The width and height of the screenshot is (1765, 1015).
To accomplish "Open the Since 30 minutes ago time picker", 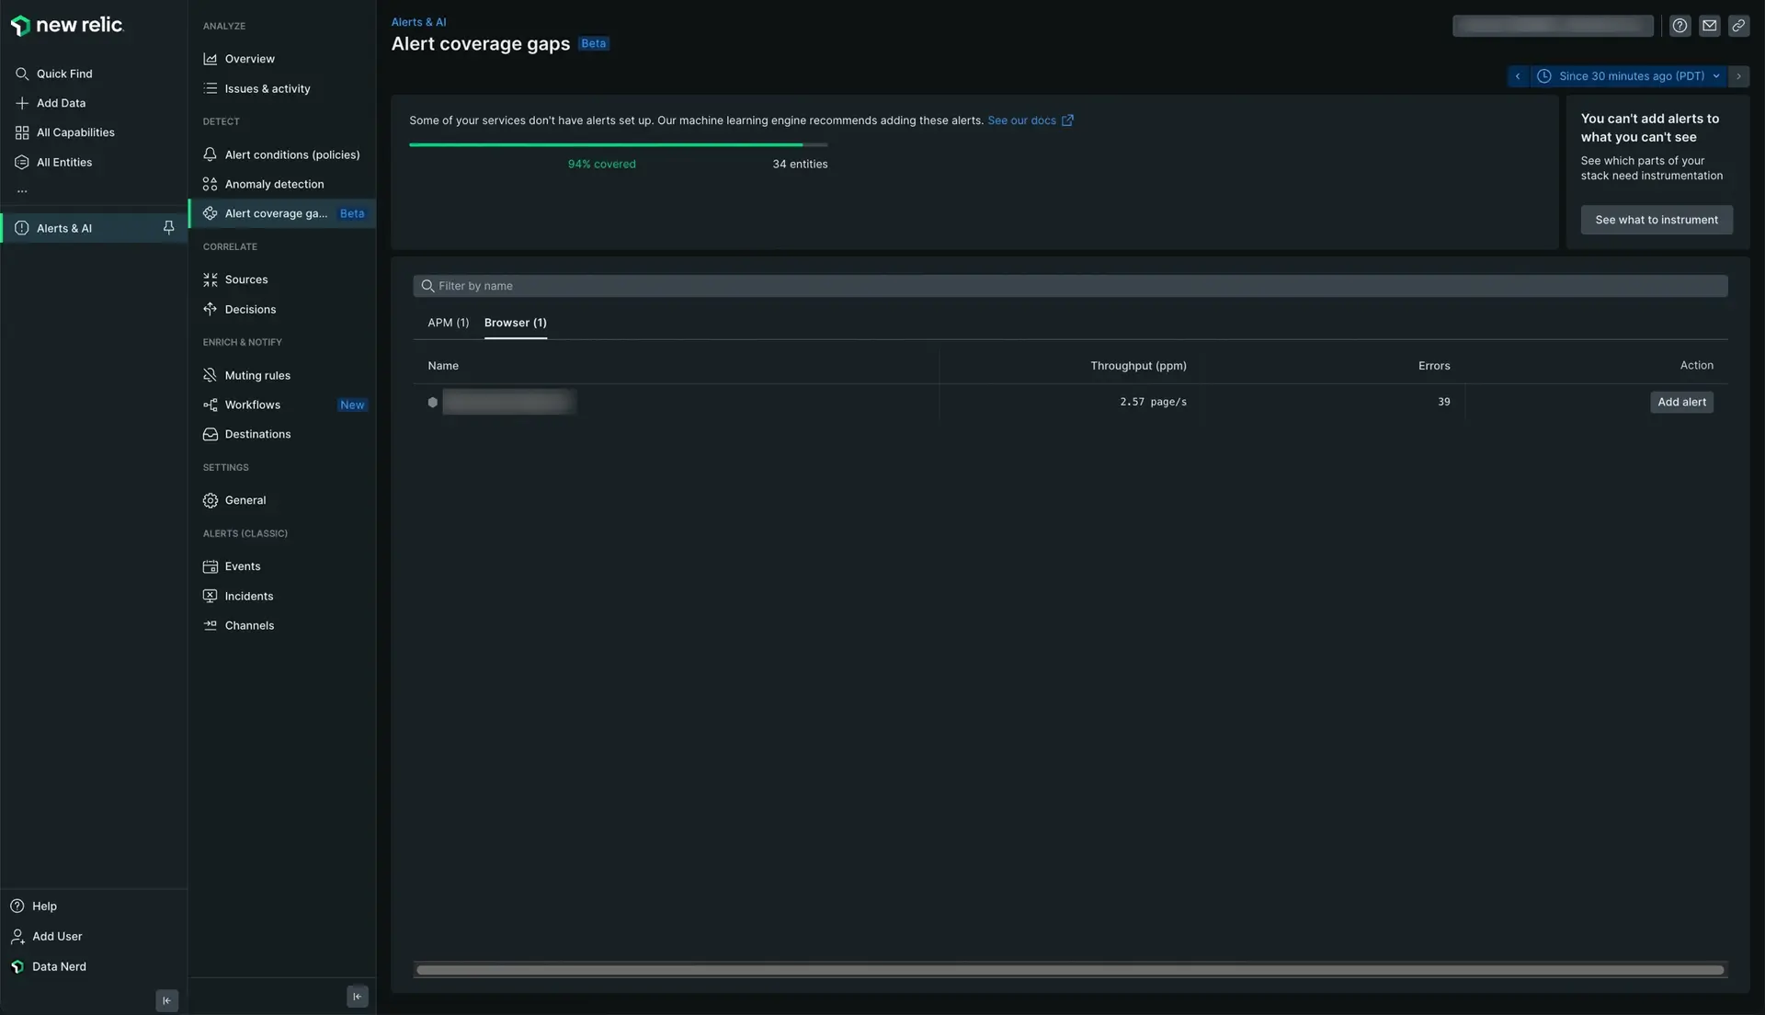I will (x=1631, y=76).
